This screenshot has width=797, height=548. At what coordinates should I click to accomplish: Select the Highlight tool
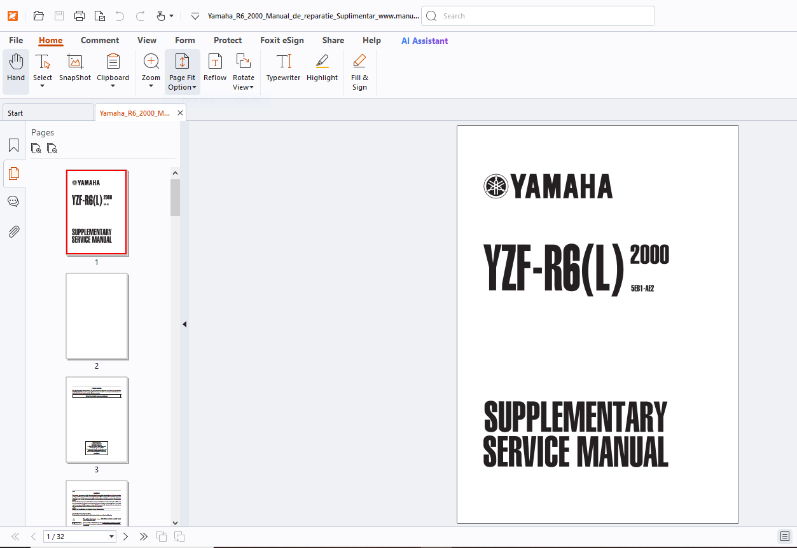[x=322, y=69]
